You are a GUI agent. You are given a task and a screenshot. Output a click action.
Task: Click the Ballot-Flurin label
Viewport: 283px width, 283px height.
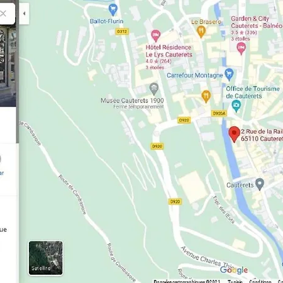106,21
